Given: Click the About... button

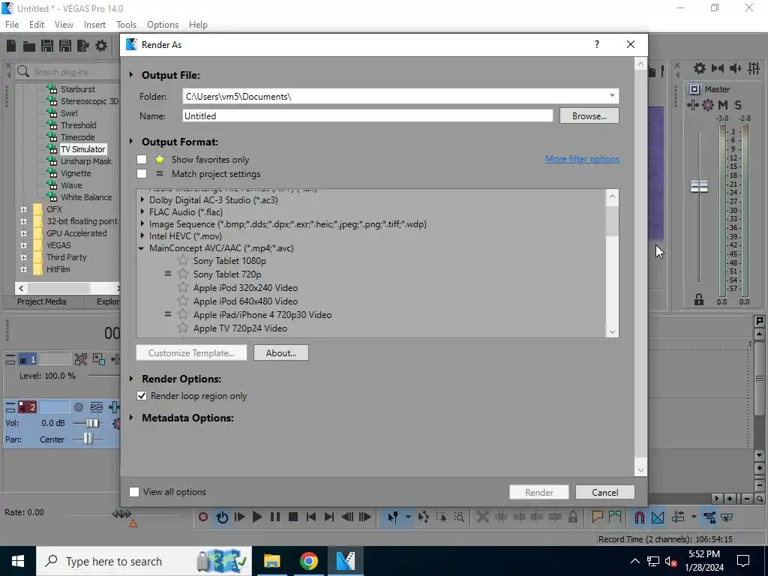Looking at the screenshot, I should [x=281, y=352].
